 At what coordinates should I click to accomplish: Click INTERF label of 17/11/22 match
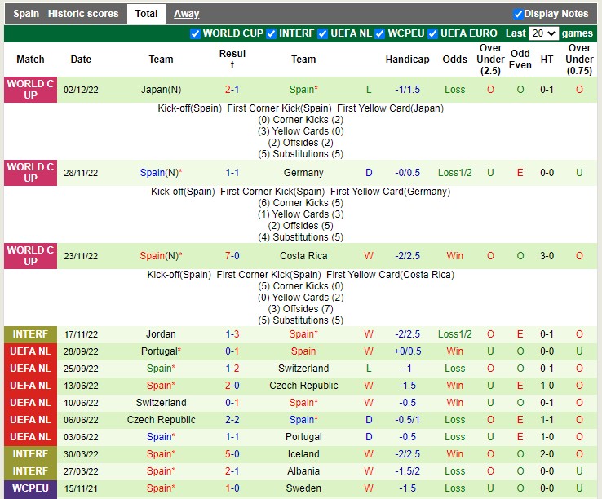pos(30,334)
